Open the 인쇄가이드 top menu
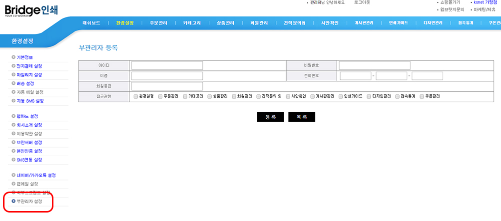Screen dimensions: 501x221 click(399, 23)
